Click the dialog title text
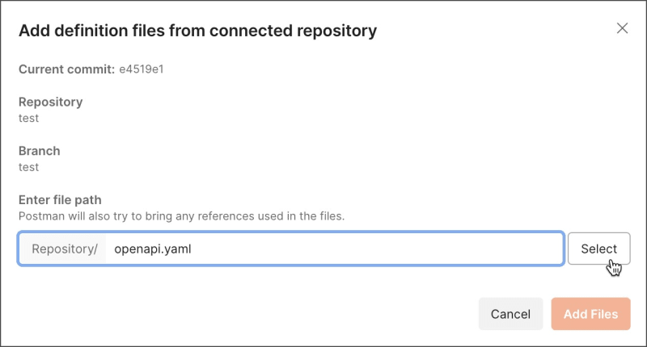Image resolution: width=647 pixels, height=347 pixels. 197,31
